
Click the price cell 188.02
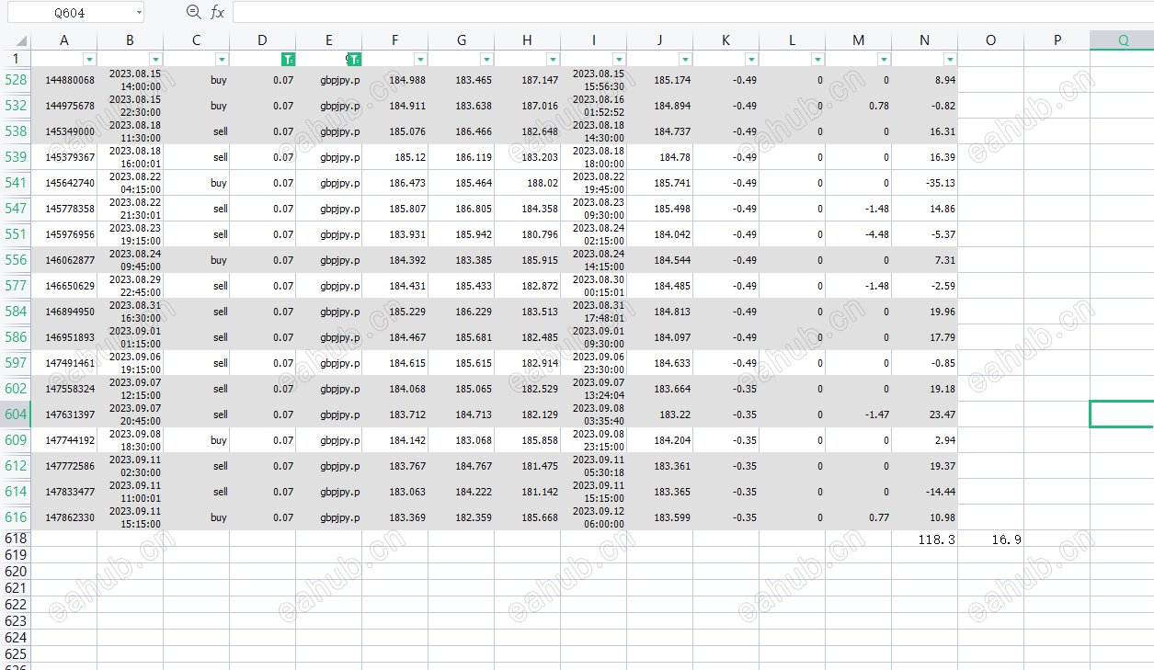(x=543, y=183)
